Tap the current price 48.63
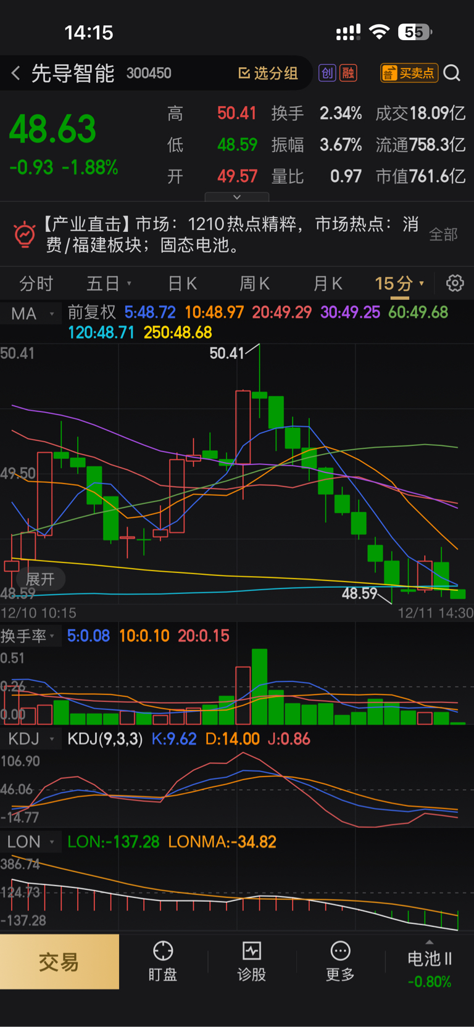This screenshot has height=1027, width=474. click(x=52, y=130)
